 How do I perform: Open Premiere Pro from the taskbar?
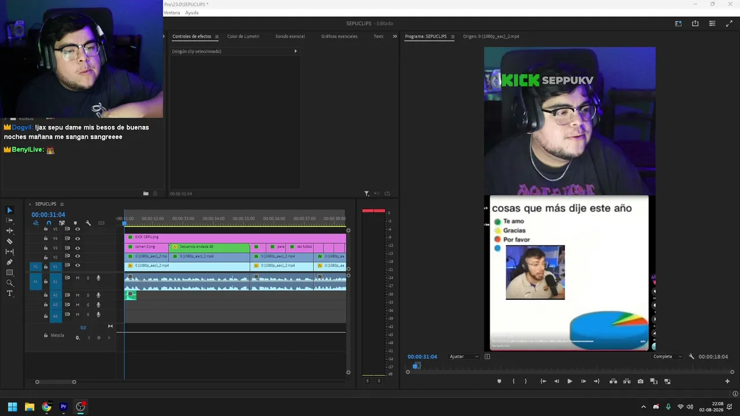click(x=64, y=407)
